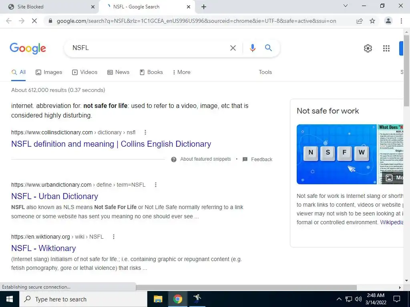
Task: Clear the search box text
Action: click(x=233, y=48)
